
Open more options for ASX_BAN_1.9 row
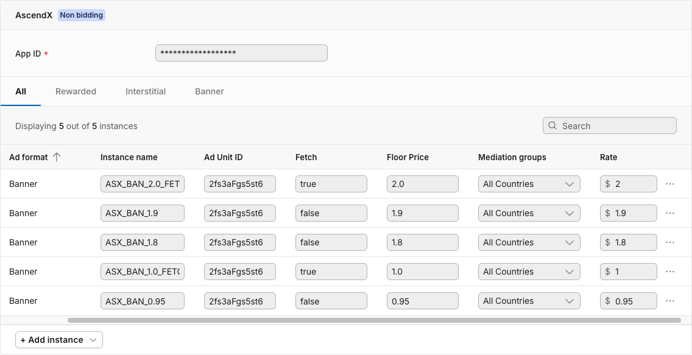click(x=669, y=213)
